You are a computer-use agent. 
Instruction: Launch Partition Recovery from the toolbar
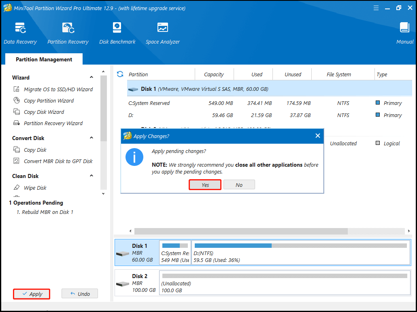click(68, 33)
